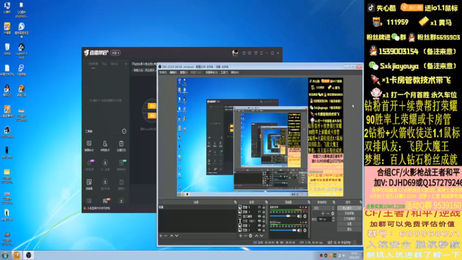Open dropdown arrow on OBS streaming button

click(x=359, y=208)
